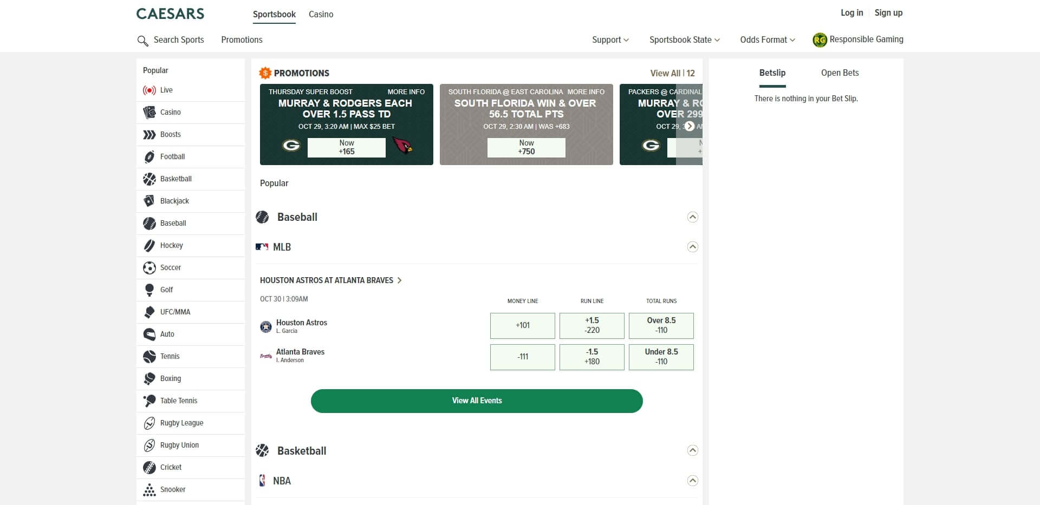
Task: Select the Rugby League icon
Action: [149, 423]
